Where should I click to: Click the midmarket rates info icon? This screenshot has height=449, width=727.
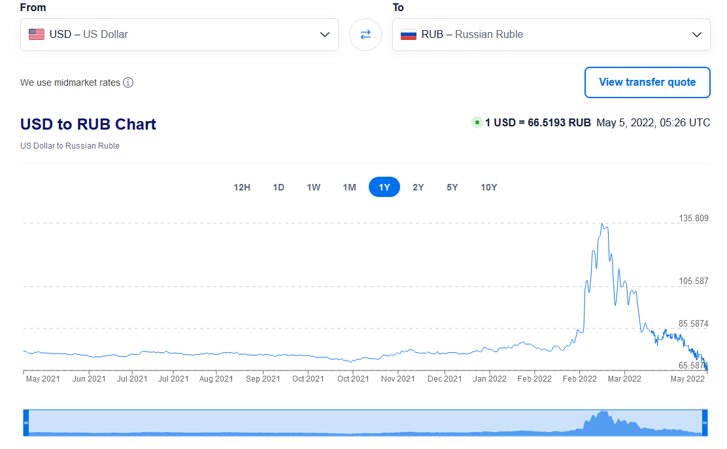[128, 82]
